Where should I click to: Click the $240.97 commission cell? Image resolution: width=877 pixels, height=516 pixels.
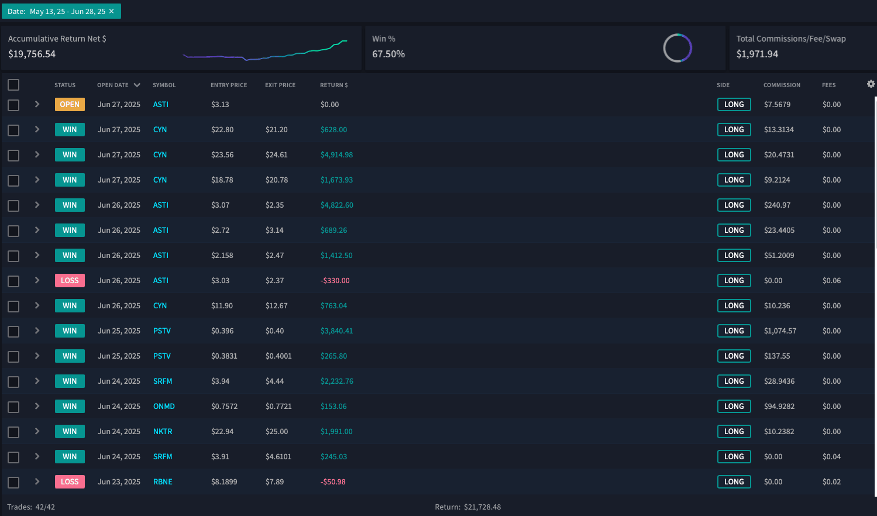pyautogui.click(x=777, y=205)
